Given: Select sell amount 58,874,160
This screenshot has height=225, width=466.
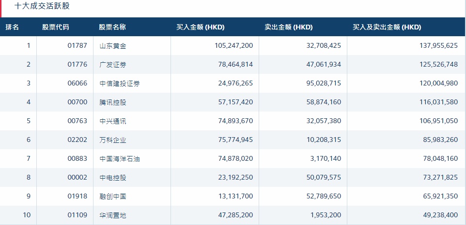Looking at the screenshot, I should click(x=324, y=102).
